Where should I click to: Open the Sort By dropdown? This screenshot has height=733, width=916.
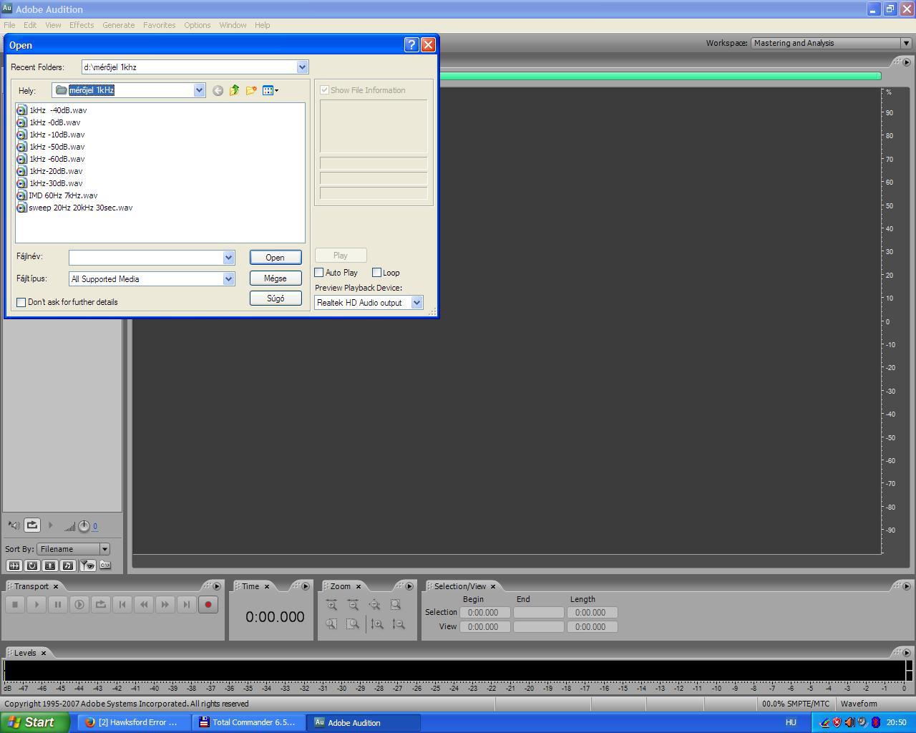(x=104, y=549)
